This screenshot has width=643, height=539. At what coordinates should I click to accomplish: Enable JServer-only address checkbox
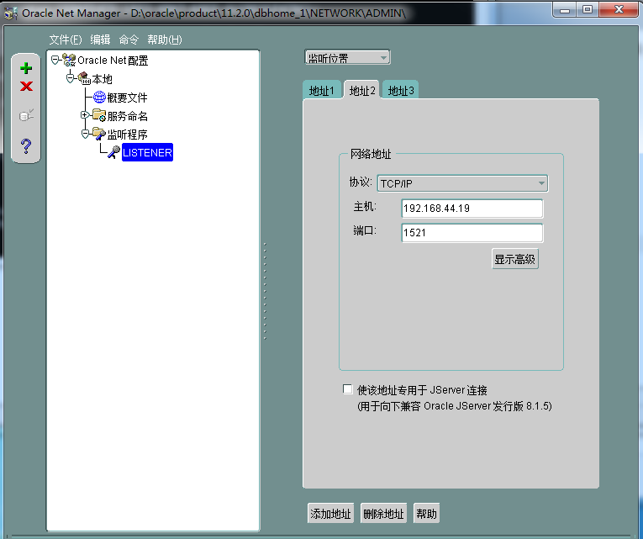347,389
